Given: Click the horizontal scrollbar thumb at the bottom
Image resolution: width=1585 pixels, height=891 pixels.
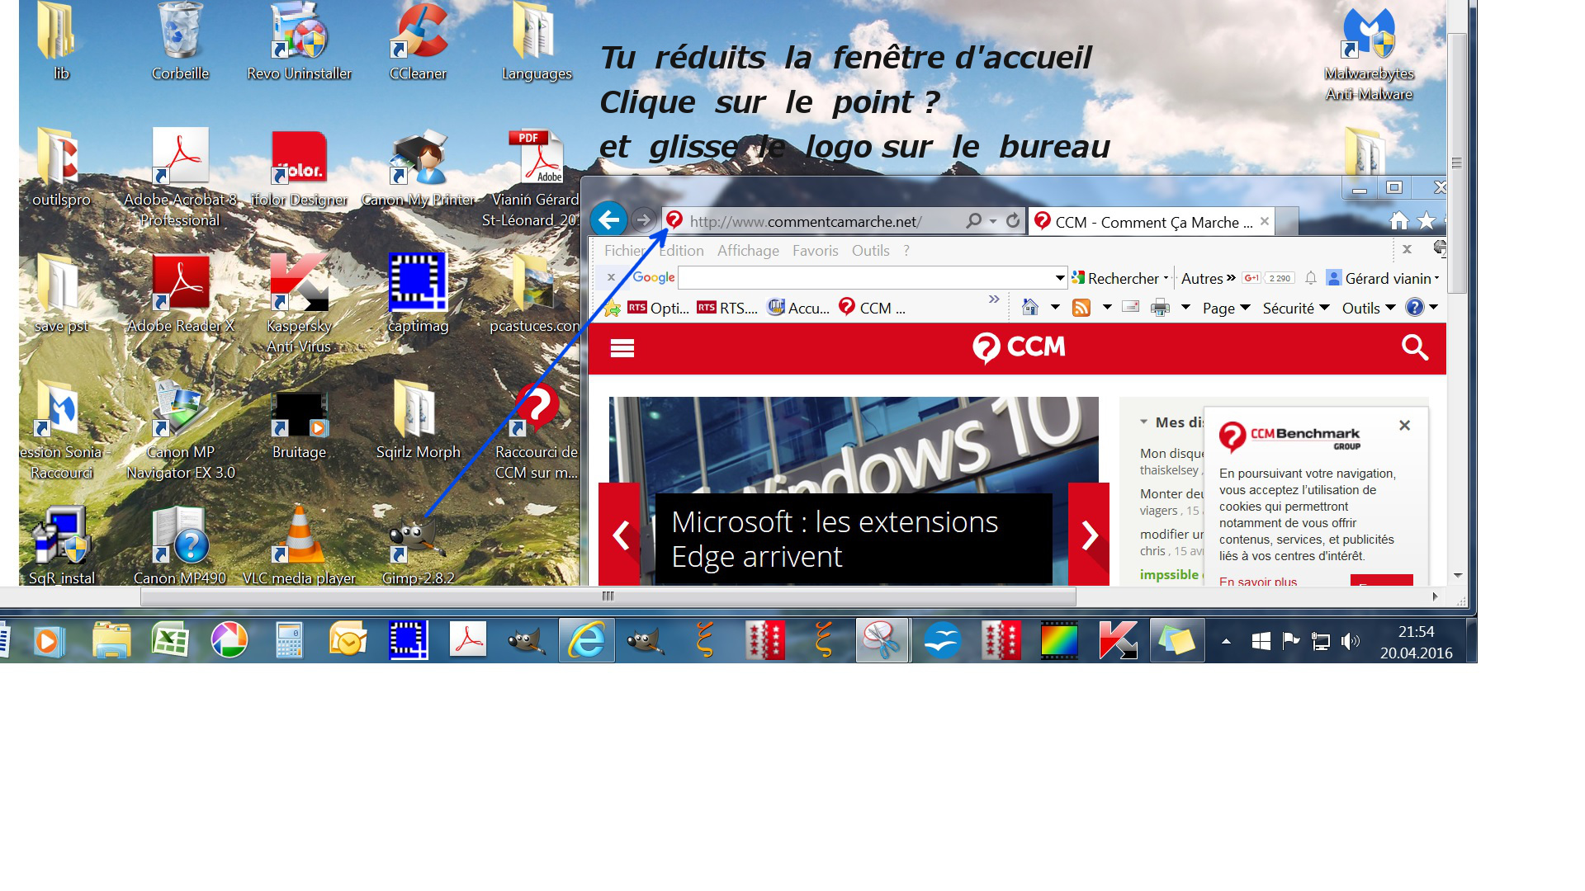Looking at the screenshot, I should tap(608, 596).
